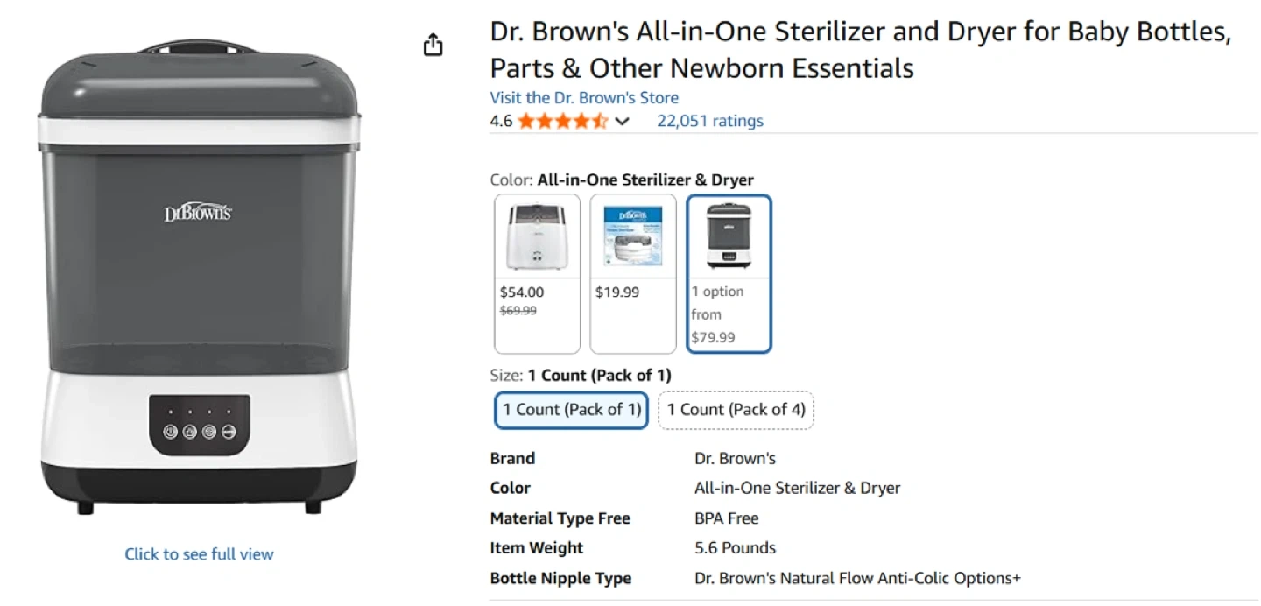Select the 1 Count (Pack of 1) size
Viewport: 1261px width, 606px height.
pyautogui.click(x=571, y=410)
